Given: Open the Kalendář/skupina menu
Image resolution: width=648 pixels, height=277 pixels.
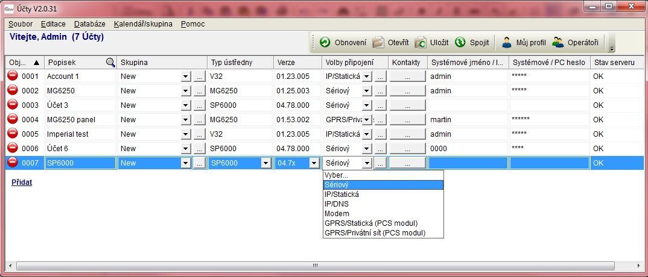Looking at the screenshot, I should click(x=143, y=24).
